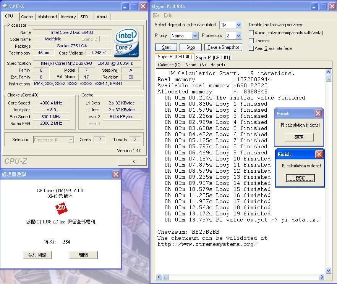This screenshot has height=284, width=337.
Task: Click the Specification field value
Action: tap(87, 63)
